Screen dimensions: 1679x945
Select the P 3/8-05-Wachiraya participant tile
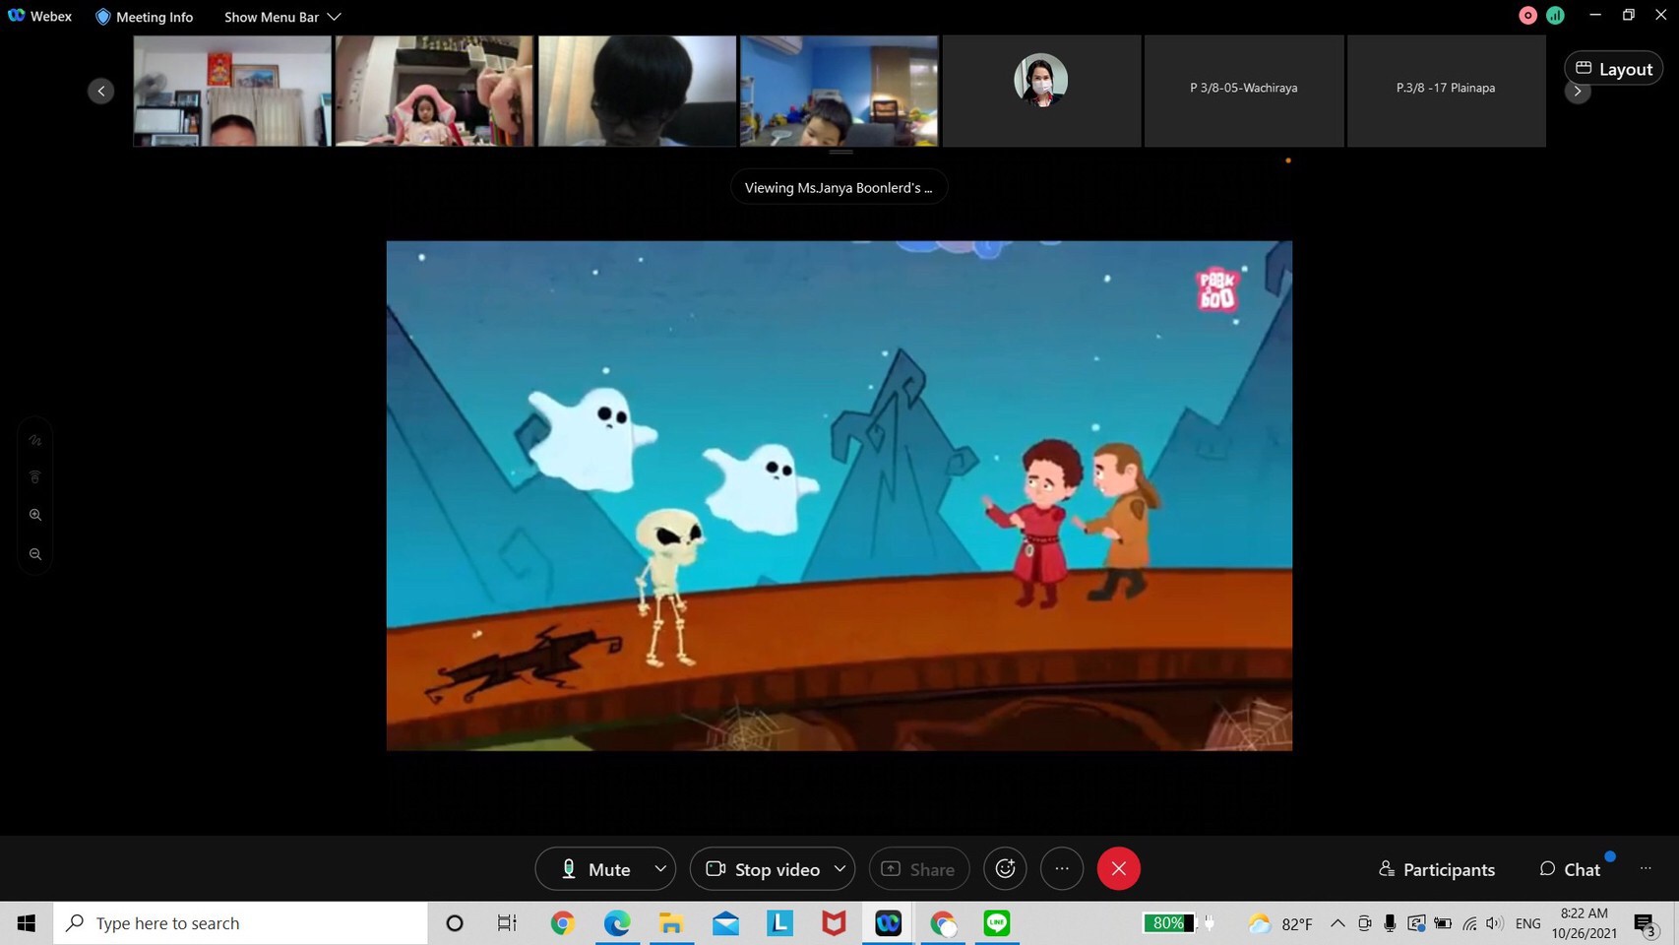pyautogui.click(x=1244, y=91)
